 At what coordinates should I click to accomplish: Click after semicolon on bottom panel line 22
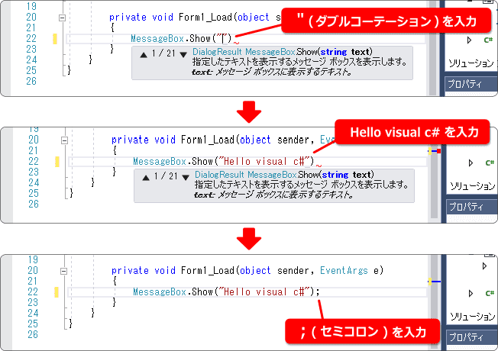point(321,292)
